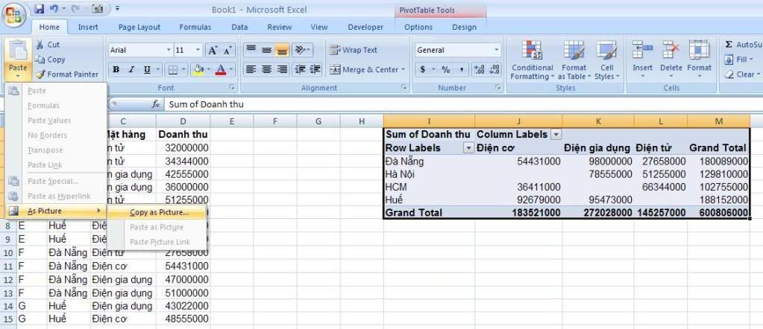Select Copy as Picture from submenu
Image resolution: width=763 pixels, height=329 pixels.
[x=159, y=212]
